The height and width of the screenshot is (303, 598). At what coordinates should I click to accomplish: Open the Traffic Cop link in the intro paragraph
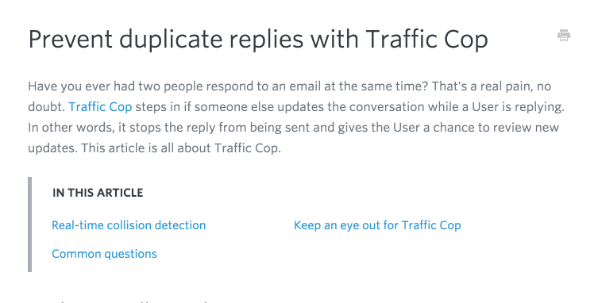click(x=100, y=107)
